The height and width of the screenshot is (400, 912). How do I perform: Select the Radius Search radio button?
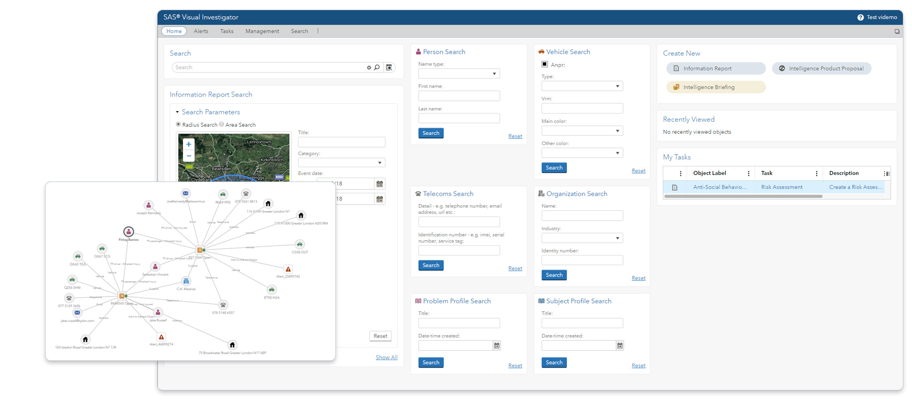coord(178,124)
